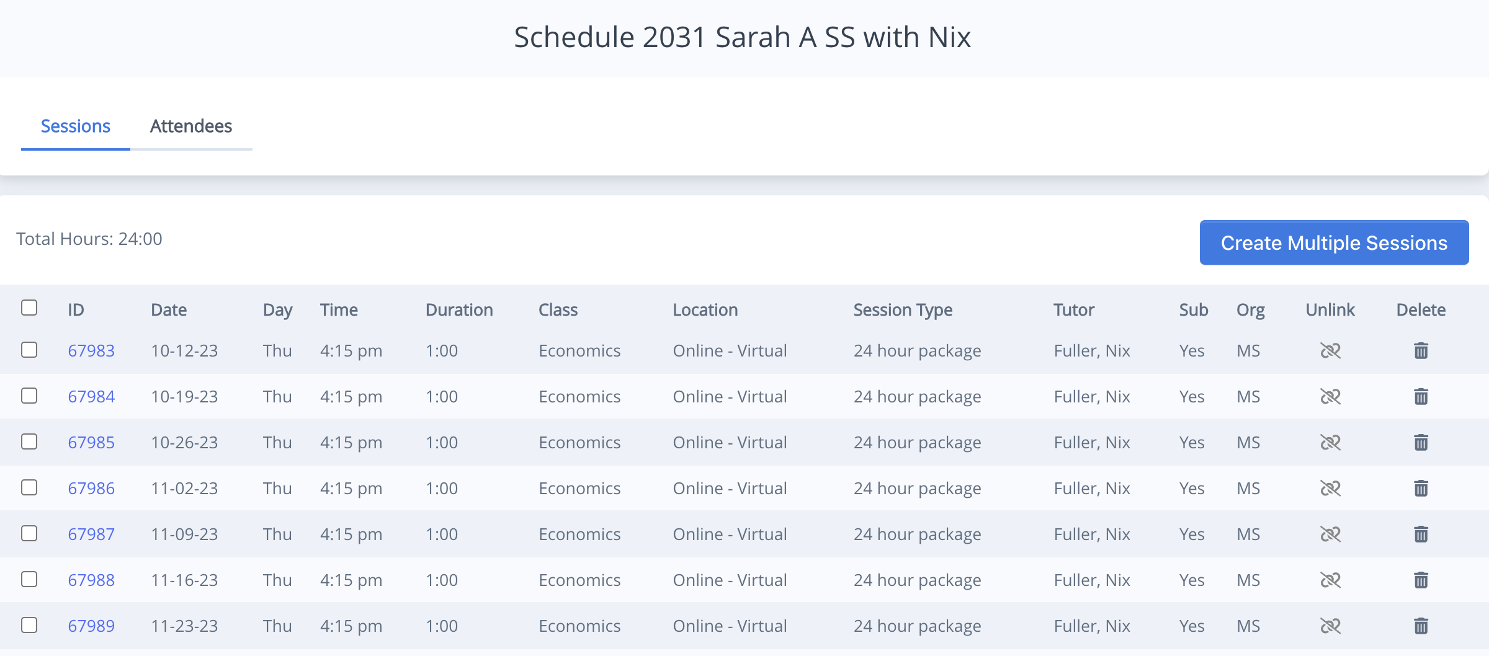Open session 67983 via its ID link
Image resolution: width=1489 pixels, height=656 pixels.
91,350
